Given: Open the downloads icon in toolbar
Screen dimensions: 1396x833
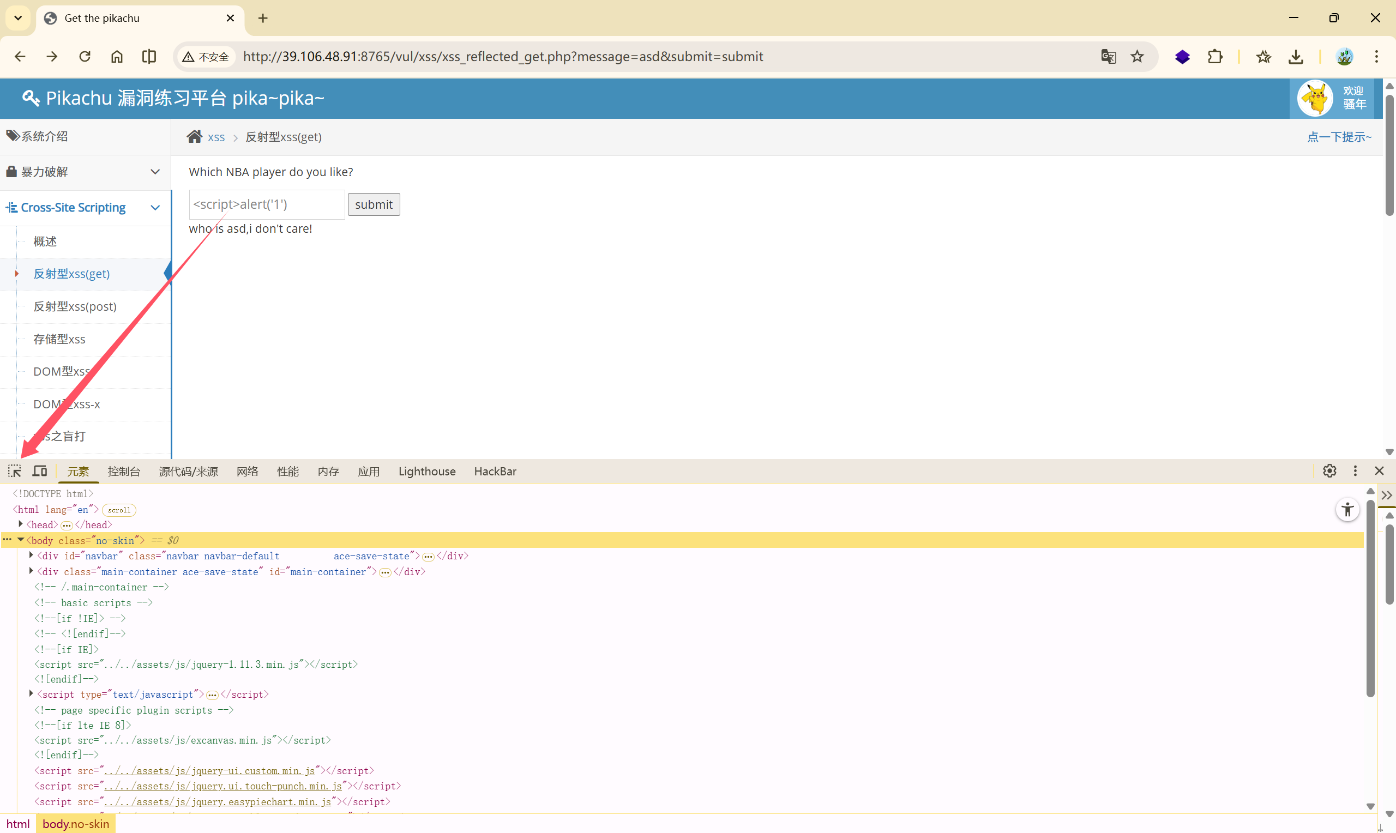Looking at the screenshot, I should [1296, 57].
